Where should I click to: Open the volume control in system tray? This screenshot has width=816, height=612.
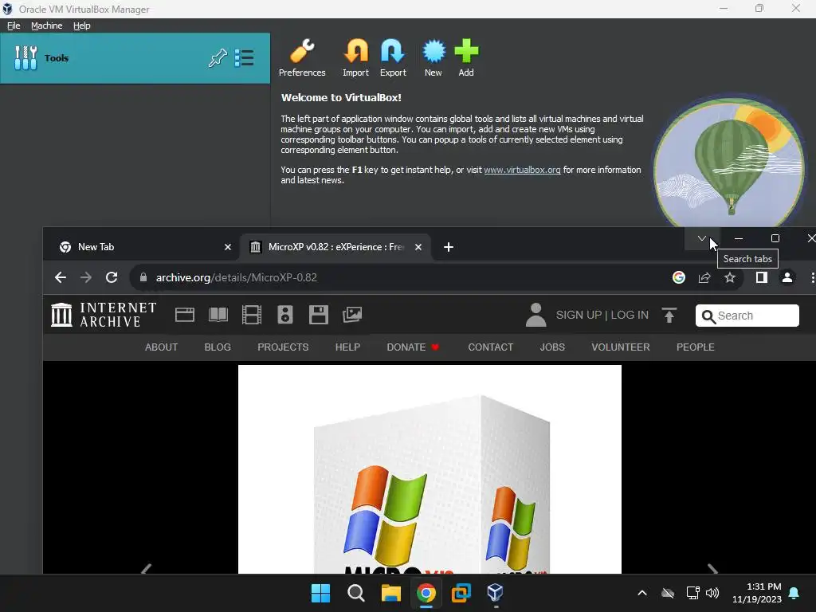pos(712,593)
